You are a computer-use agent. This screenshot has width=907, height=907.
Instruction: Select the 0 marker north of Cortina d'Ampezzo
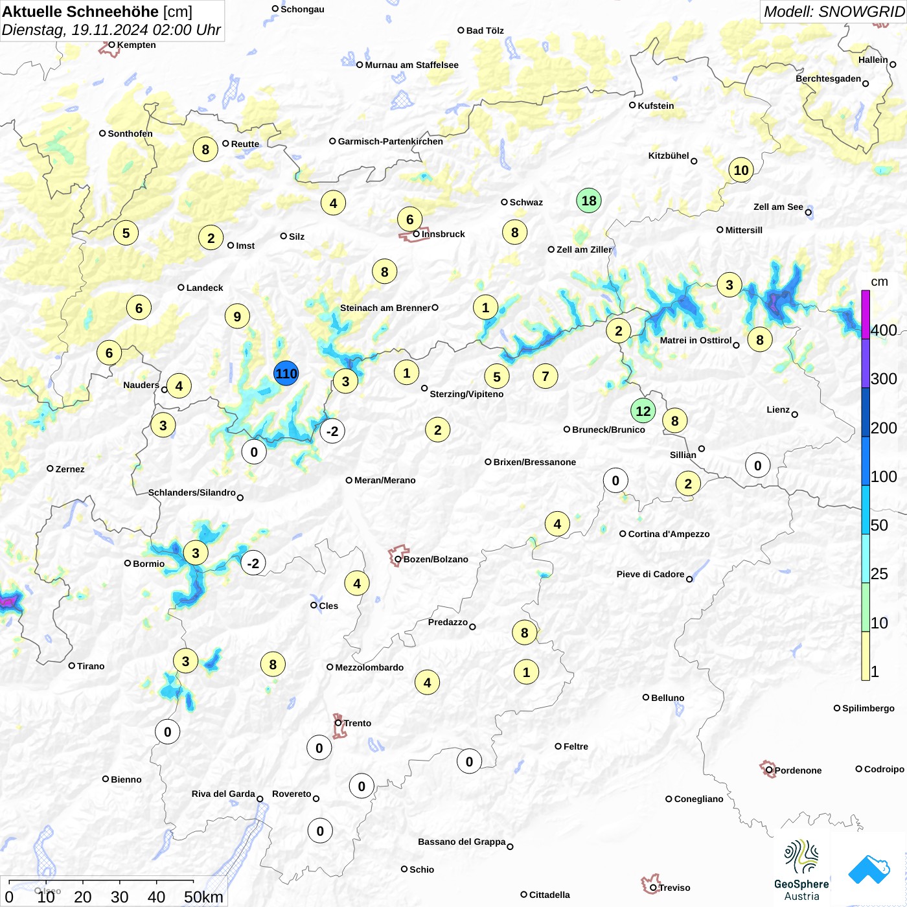coord(615,481)
